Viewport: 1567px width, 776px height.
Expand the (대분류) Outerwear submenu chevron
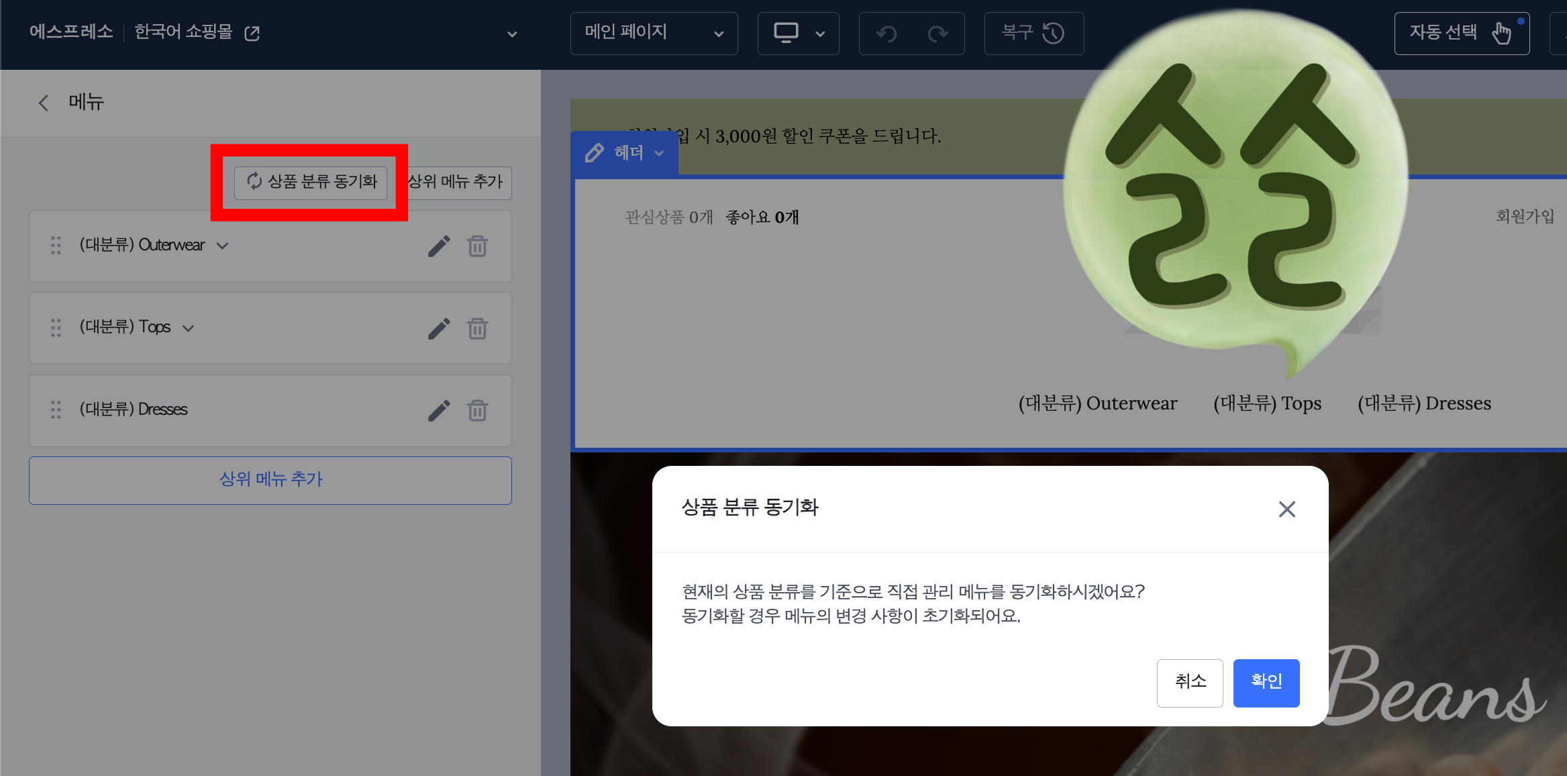[223, 246]
